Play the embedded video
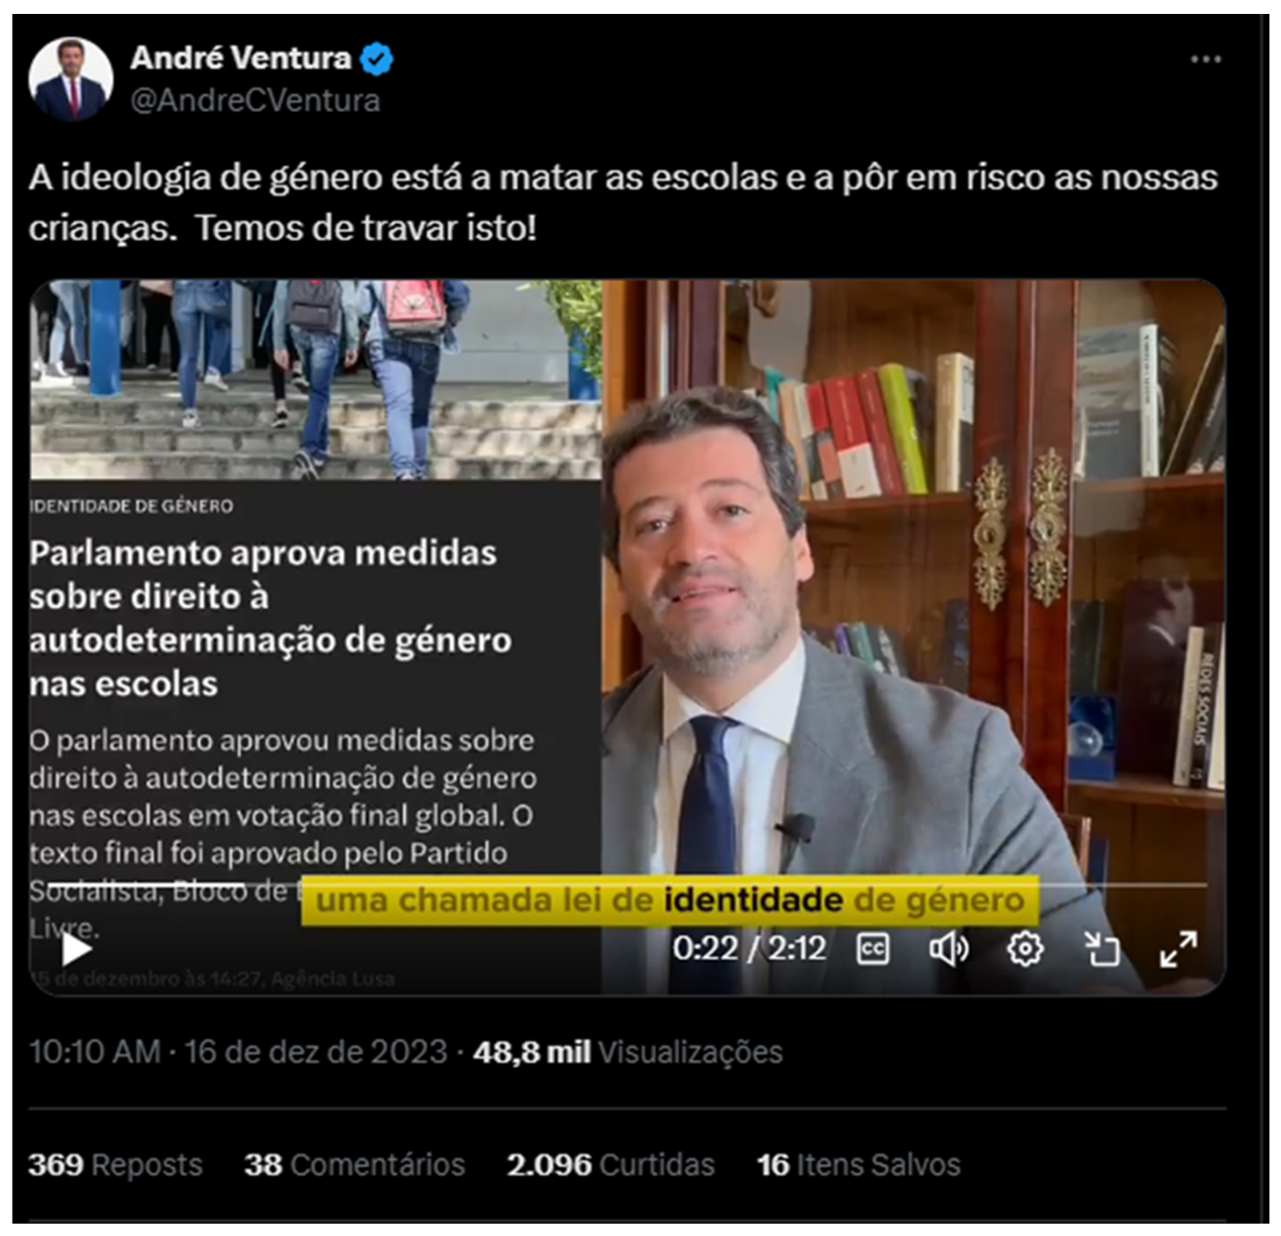This screenshot has height=1236, width=1281. click(x=76, y=949)
